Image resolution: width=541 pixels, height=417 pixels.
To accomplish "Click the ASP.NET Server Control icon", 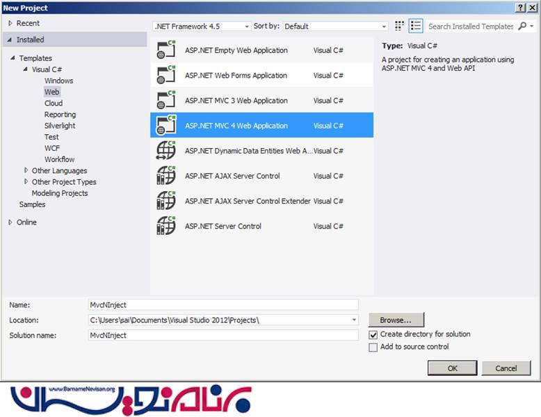I will (165, 226).
